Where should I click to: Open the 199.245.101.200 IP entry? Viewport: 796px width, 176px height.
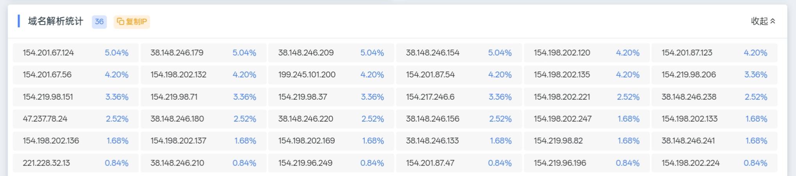click(307, 75)
